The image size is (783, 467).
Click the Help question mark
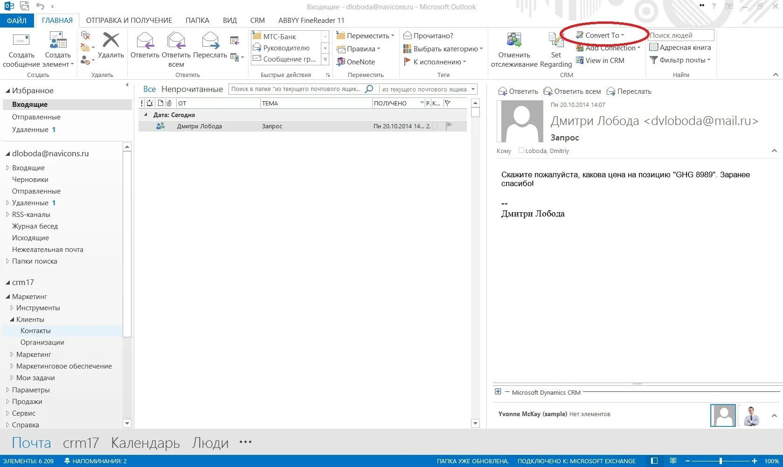click(714, 6)
